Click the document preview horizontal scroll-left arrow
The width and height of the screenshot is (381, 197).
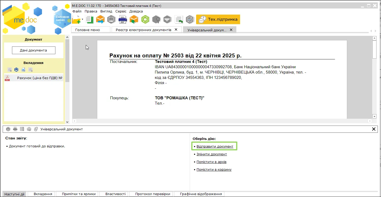tap(75, 121)
